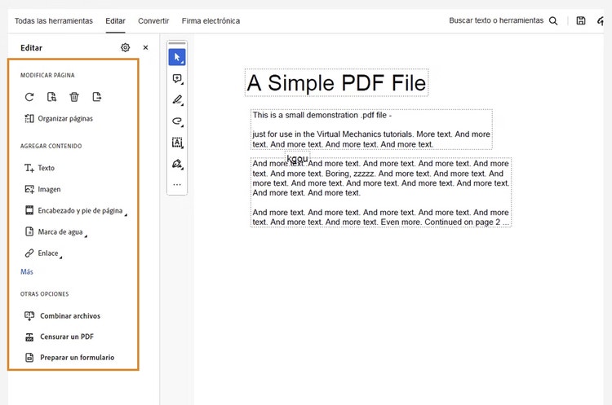Click the Texto T+ icon

click(29, 168)
